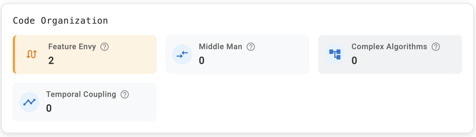Click the Code Organization section heading
The width and height of the screenshot is (476, 137).
click(x=60, y=21)
